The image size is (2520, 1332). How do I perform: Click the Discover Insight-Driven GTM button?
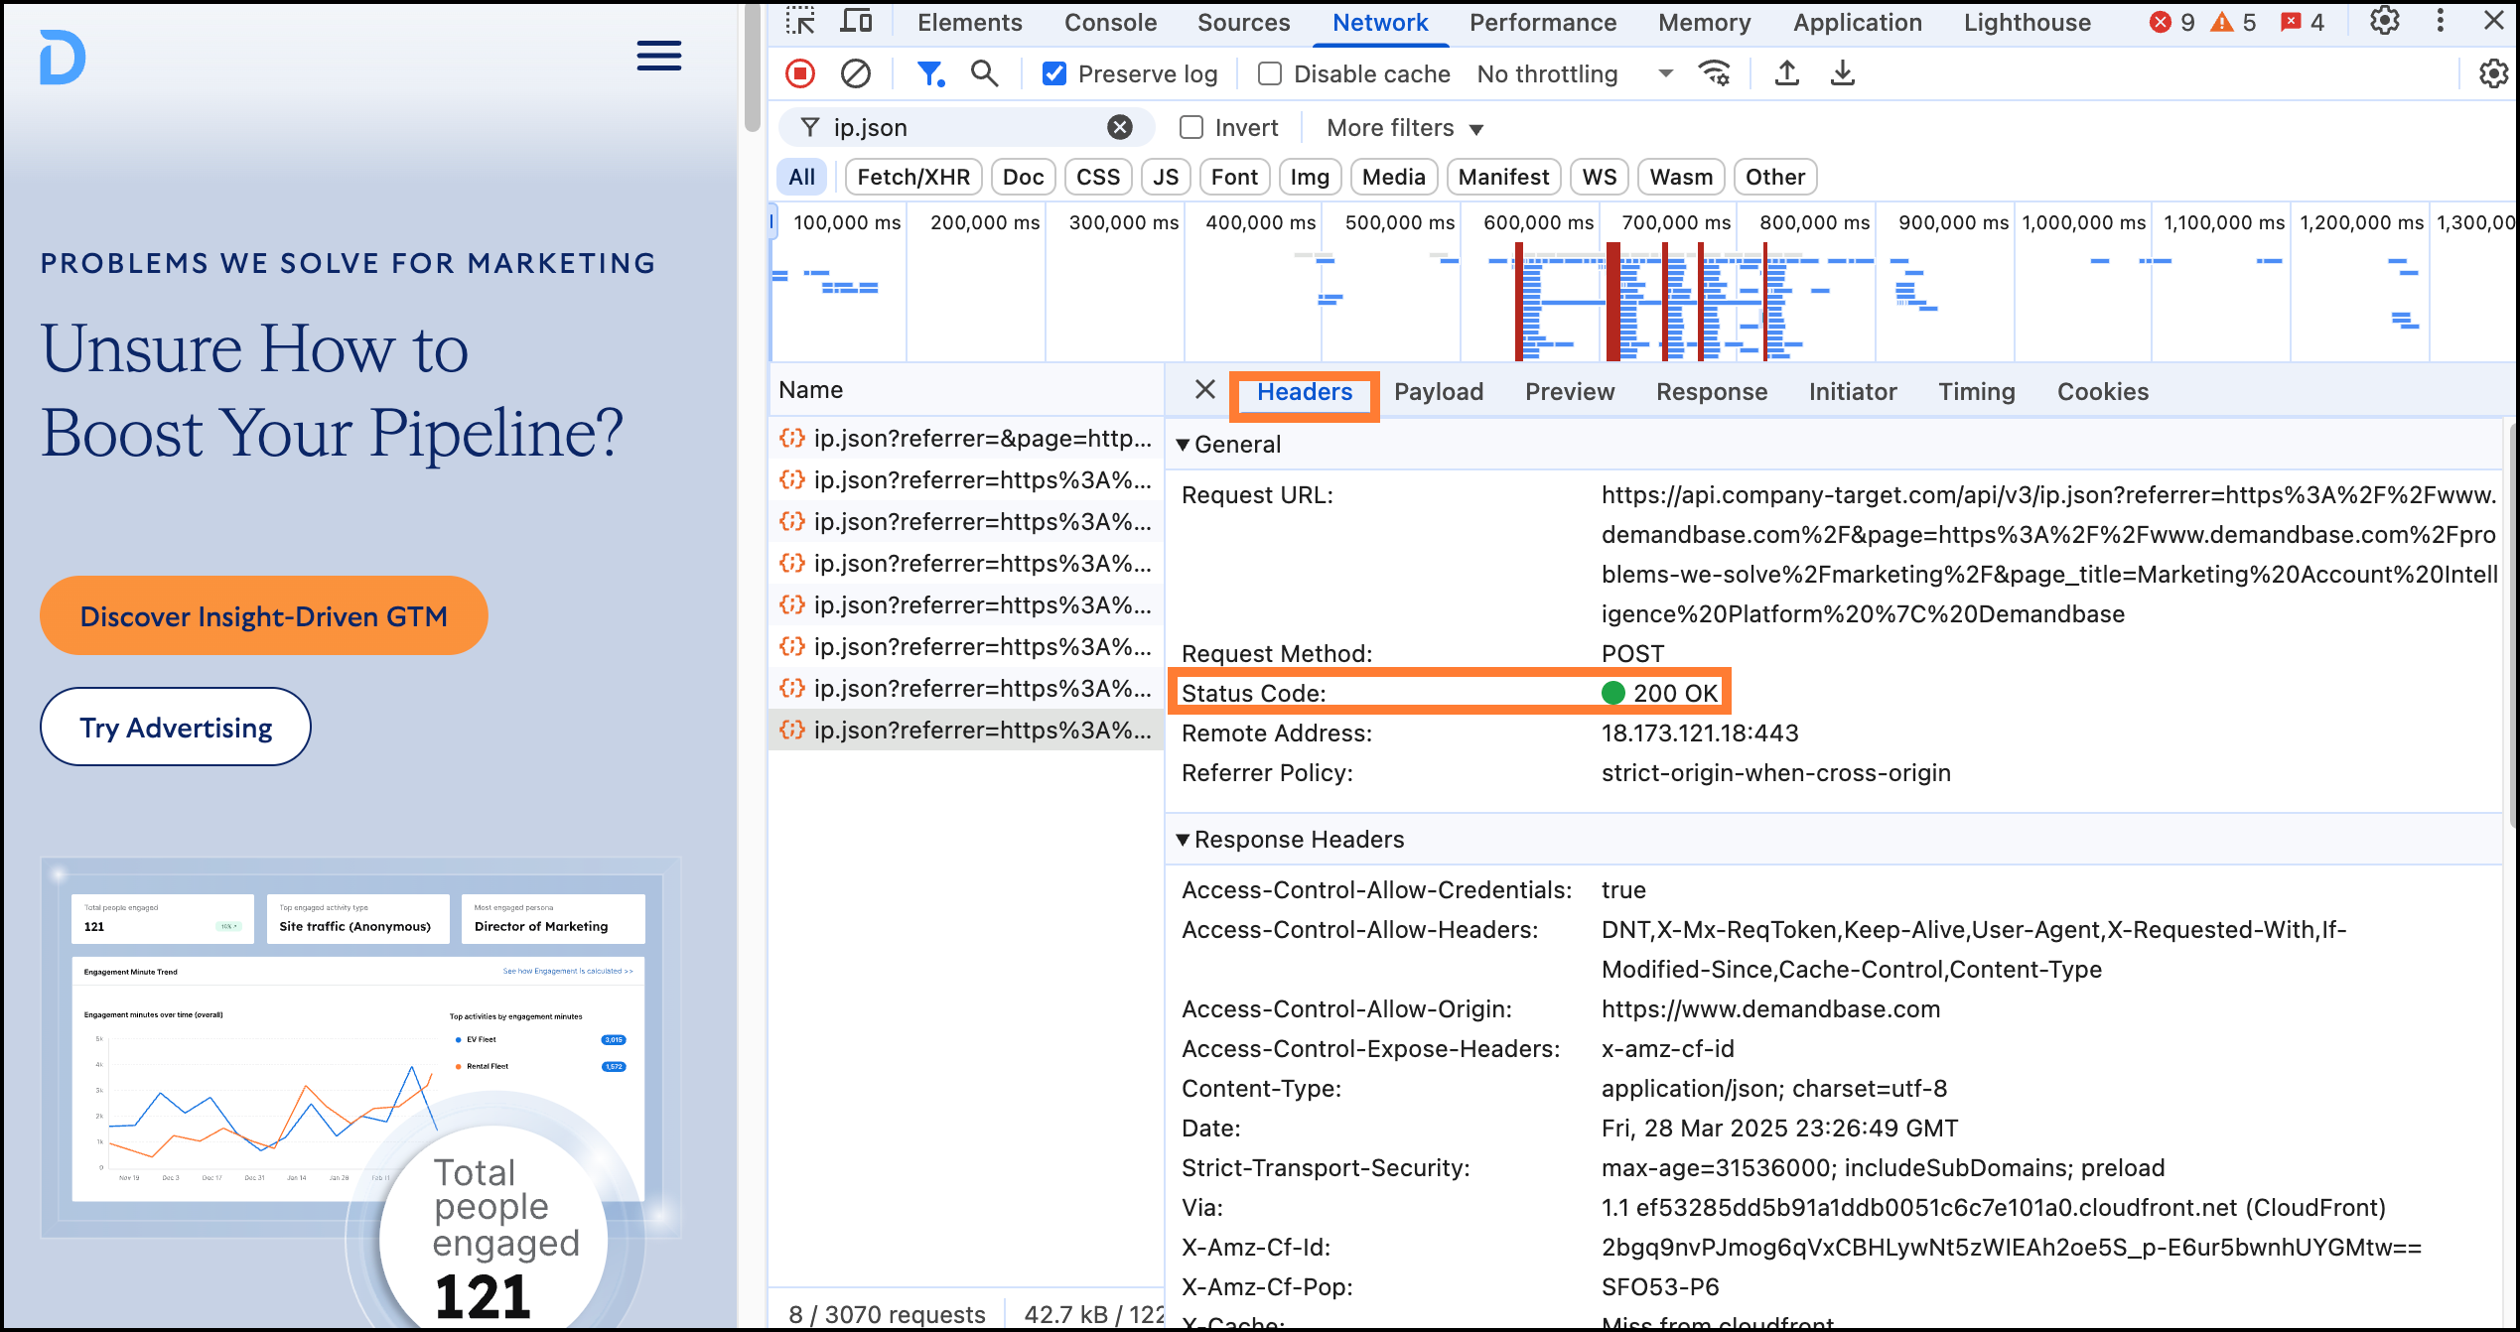[x=263, y=616]
